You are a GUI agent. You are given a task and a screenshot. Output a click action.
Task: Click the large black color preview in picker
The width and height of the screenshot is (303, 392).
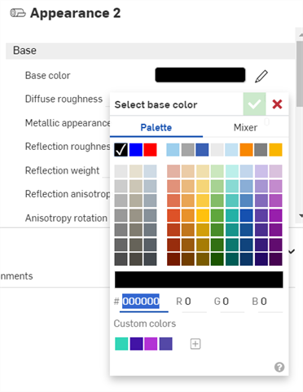pos(199,280)
